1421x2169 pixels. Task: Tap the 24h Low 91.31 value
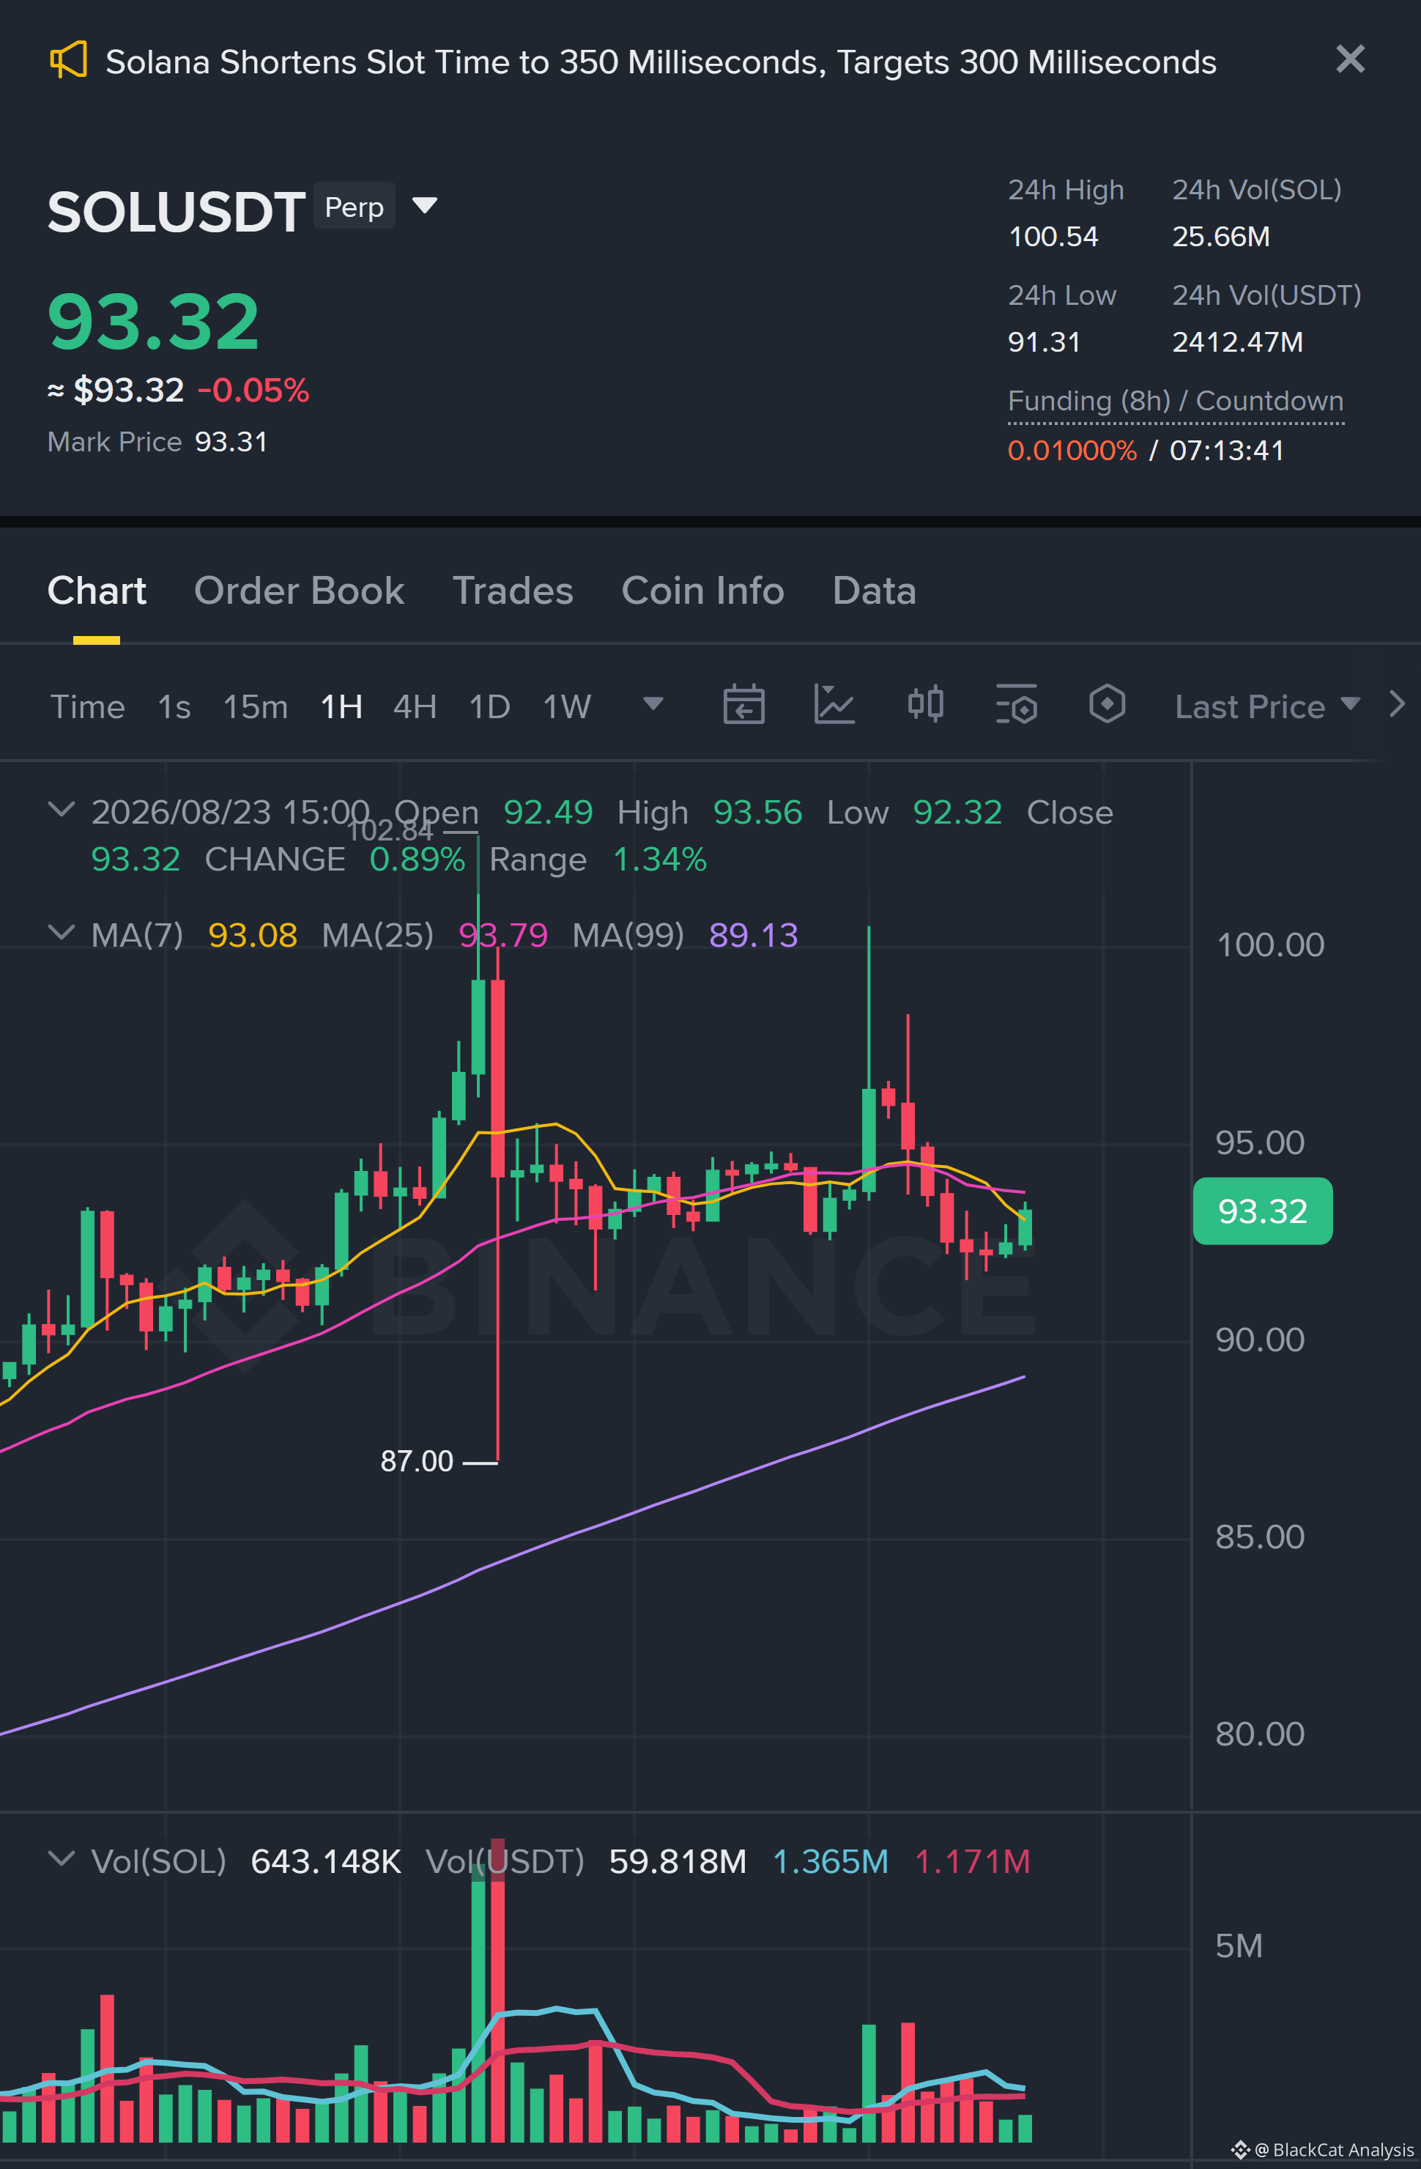(1044, 343)
